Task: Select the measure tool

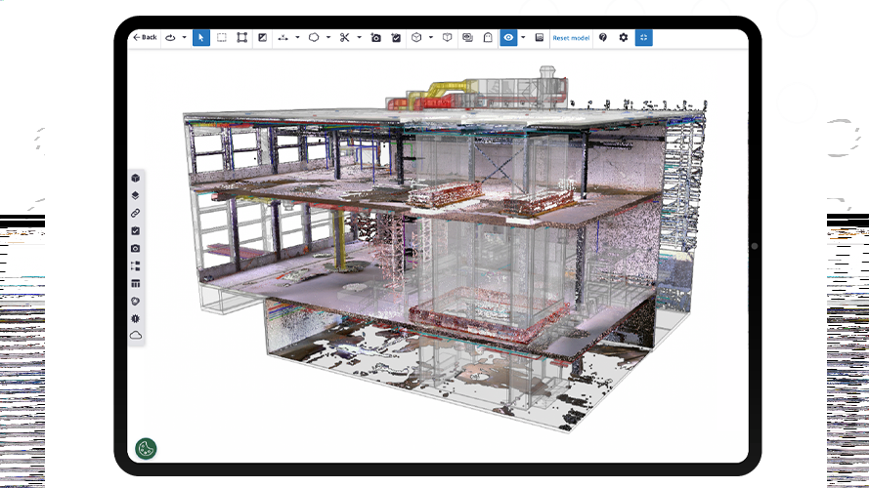Action: (x=283, y=38)
